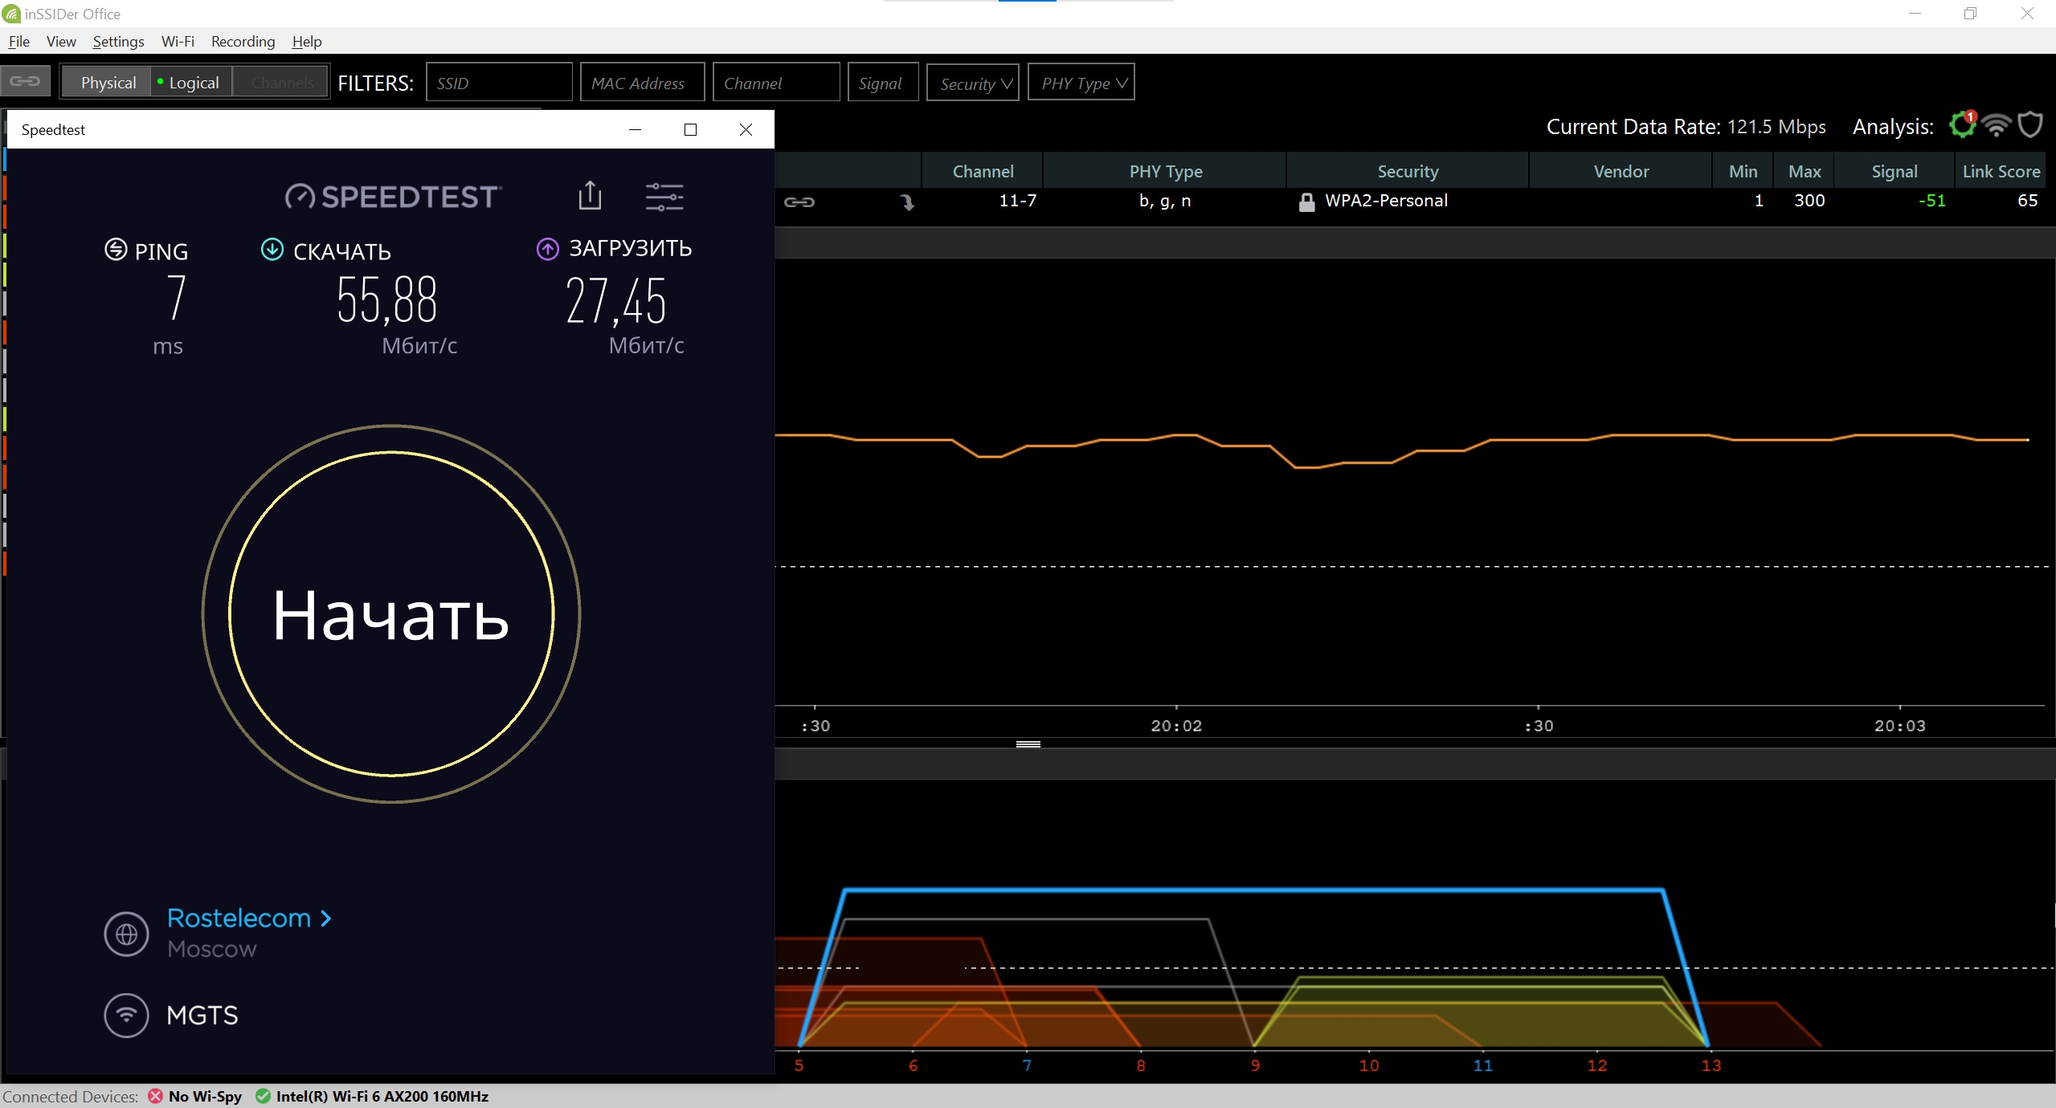Sort by the Min column header
Viewport: 2056px width, 1108px height.
1743,171
